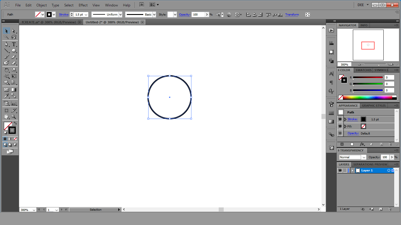Click the red R color slider
This screenshot has width=401, height=225.
pyautogui.click(x=368, y=77)
